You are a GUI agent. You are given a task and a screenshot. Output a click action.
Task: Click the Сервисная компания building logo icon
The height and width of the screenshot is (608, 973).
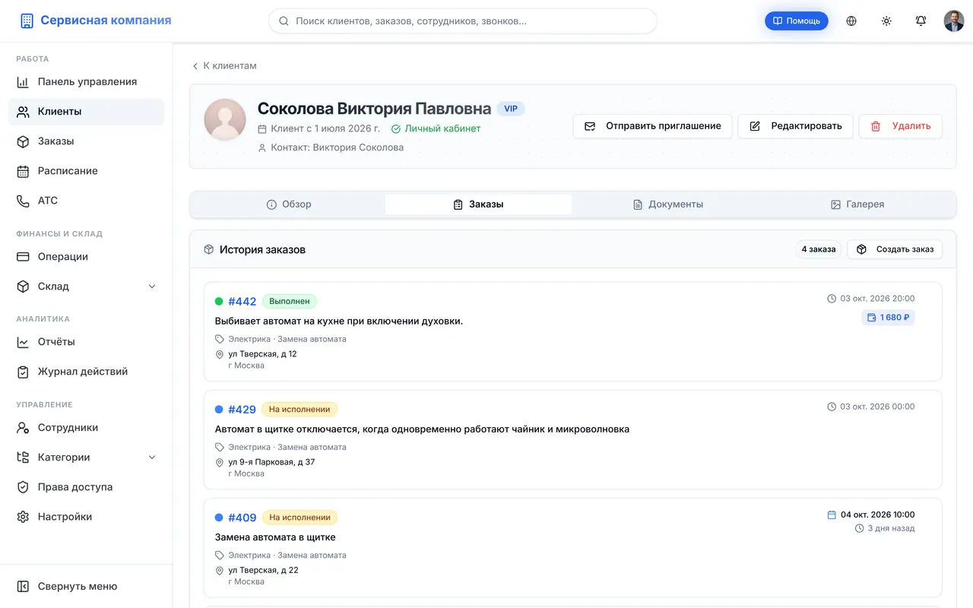27,21
